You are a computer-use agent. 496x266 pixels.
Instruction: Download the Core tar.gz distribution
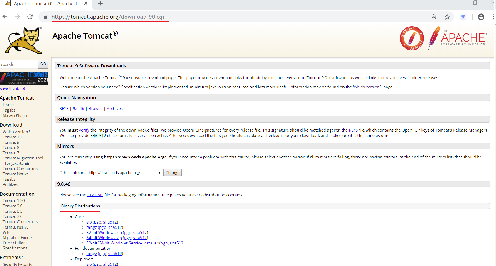tap(92, 227)
